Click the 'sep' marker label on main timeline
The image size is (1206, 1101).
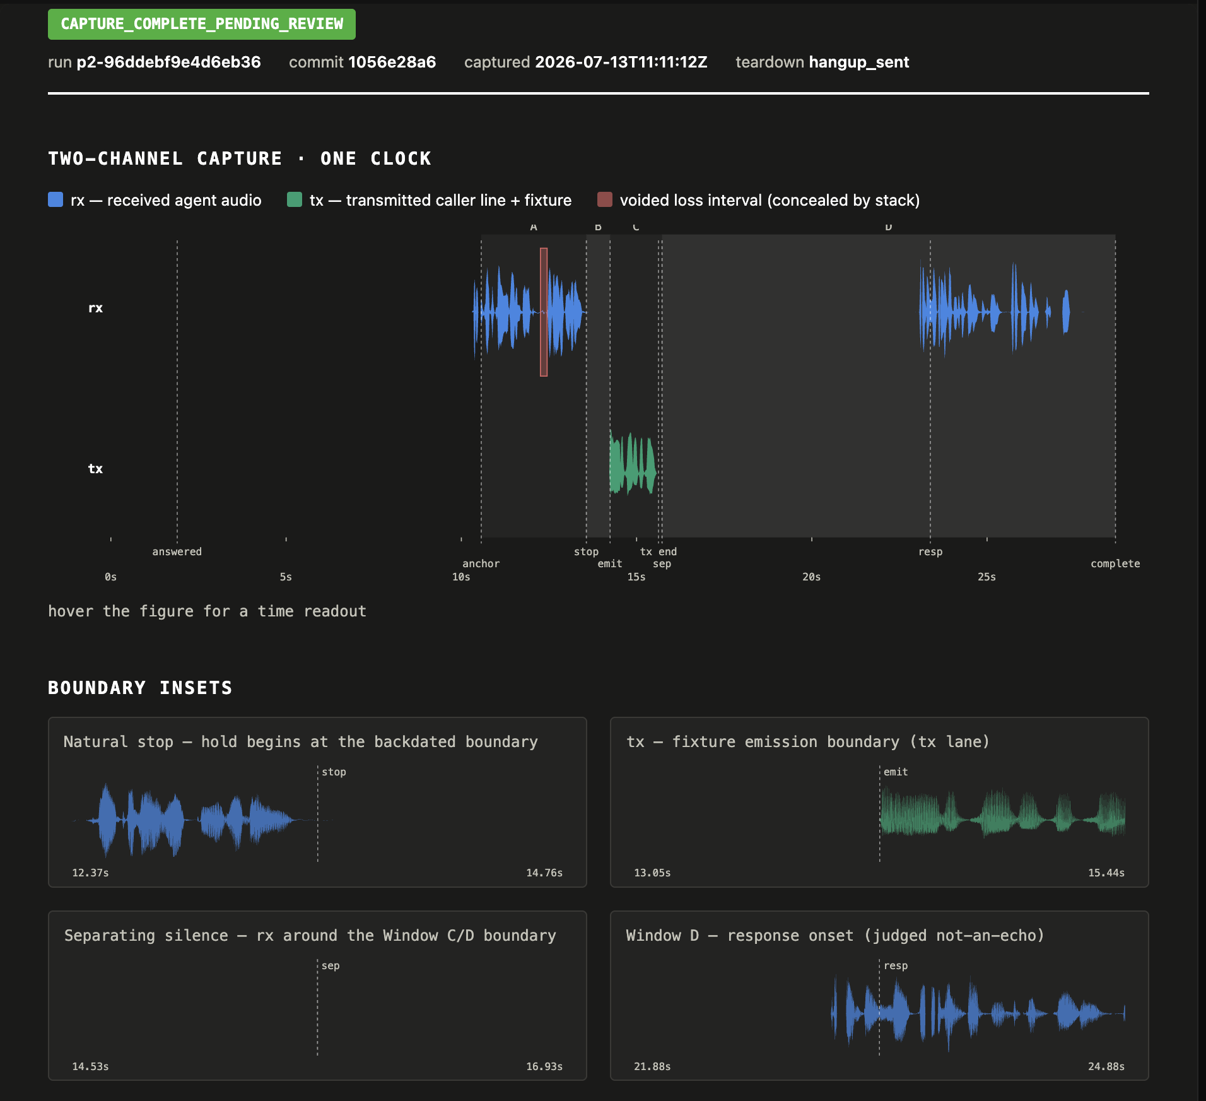click(662, 563)
